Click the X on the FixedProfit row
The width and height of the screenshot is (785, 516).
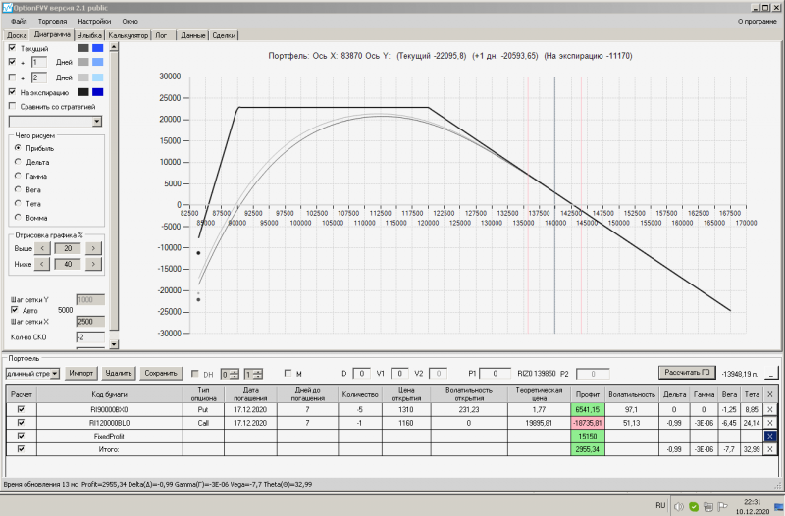point(770,436)
